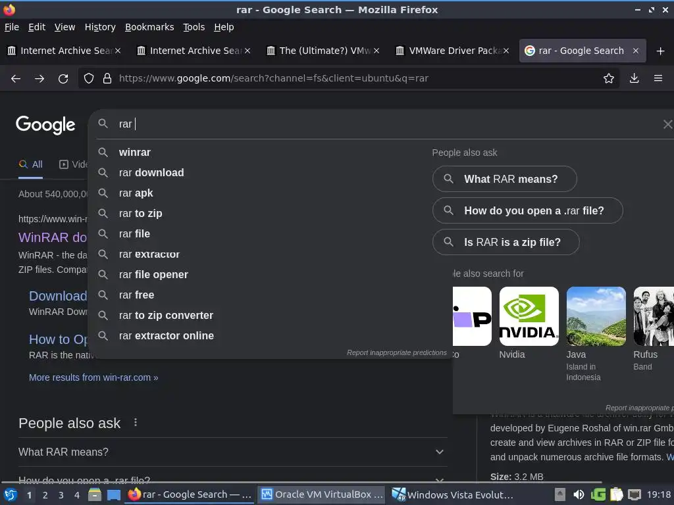Switch to workspace 2
This screenshot has height=505, width=674.
tap(45, 495)
